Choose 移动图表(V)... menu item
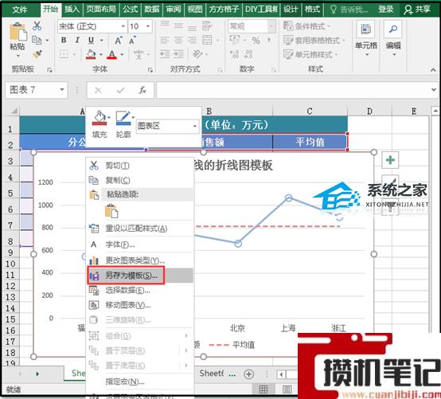The image size is (441, 399). 140,305
